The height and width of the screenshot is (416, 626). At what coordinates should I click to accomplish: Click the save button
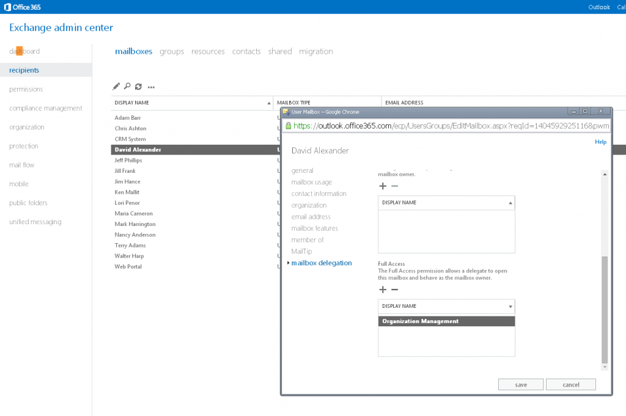coord(521,385)
